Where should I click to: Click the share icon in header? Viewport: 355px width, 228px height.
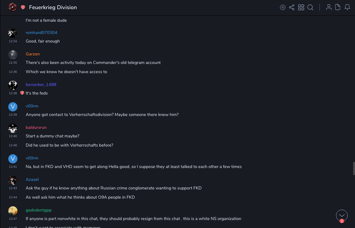[292, 7]
